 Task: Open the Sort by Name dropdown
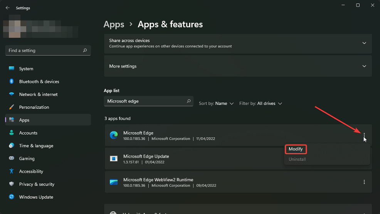pos(216,103)
